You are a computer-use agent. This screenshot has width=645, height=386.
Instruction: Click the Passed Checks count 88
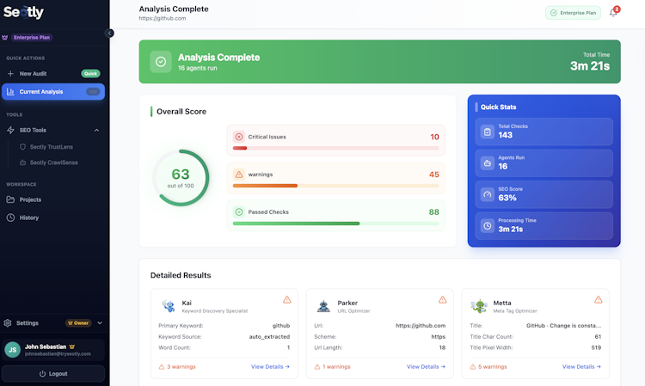(x=434, y=212)
